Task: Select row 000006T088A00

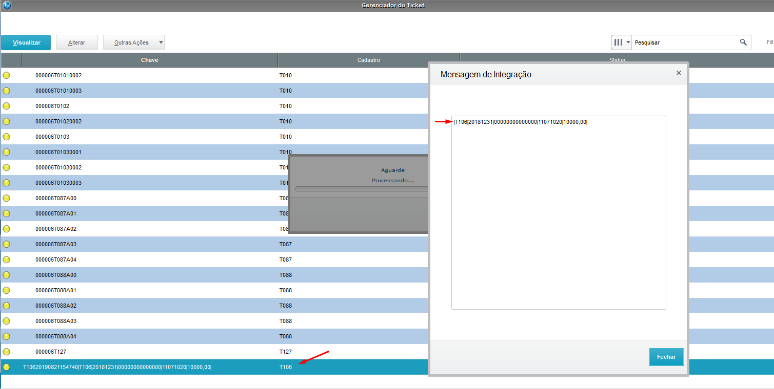Action: [x=56, y=275]
